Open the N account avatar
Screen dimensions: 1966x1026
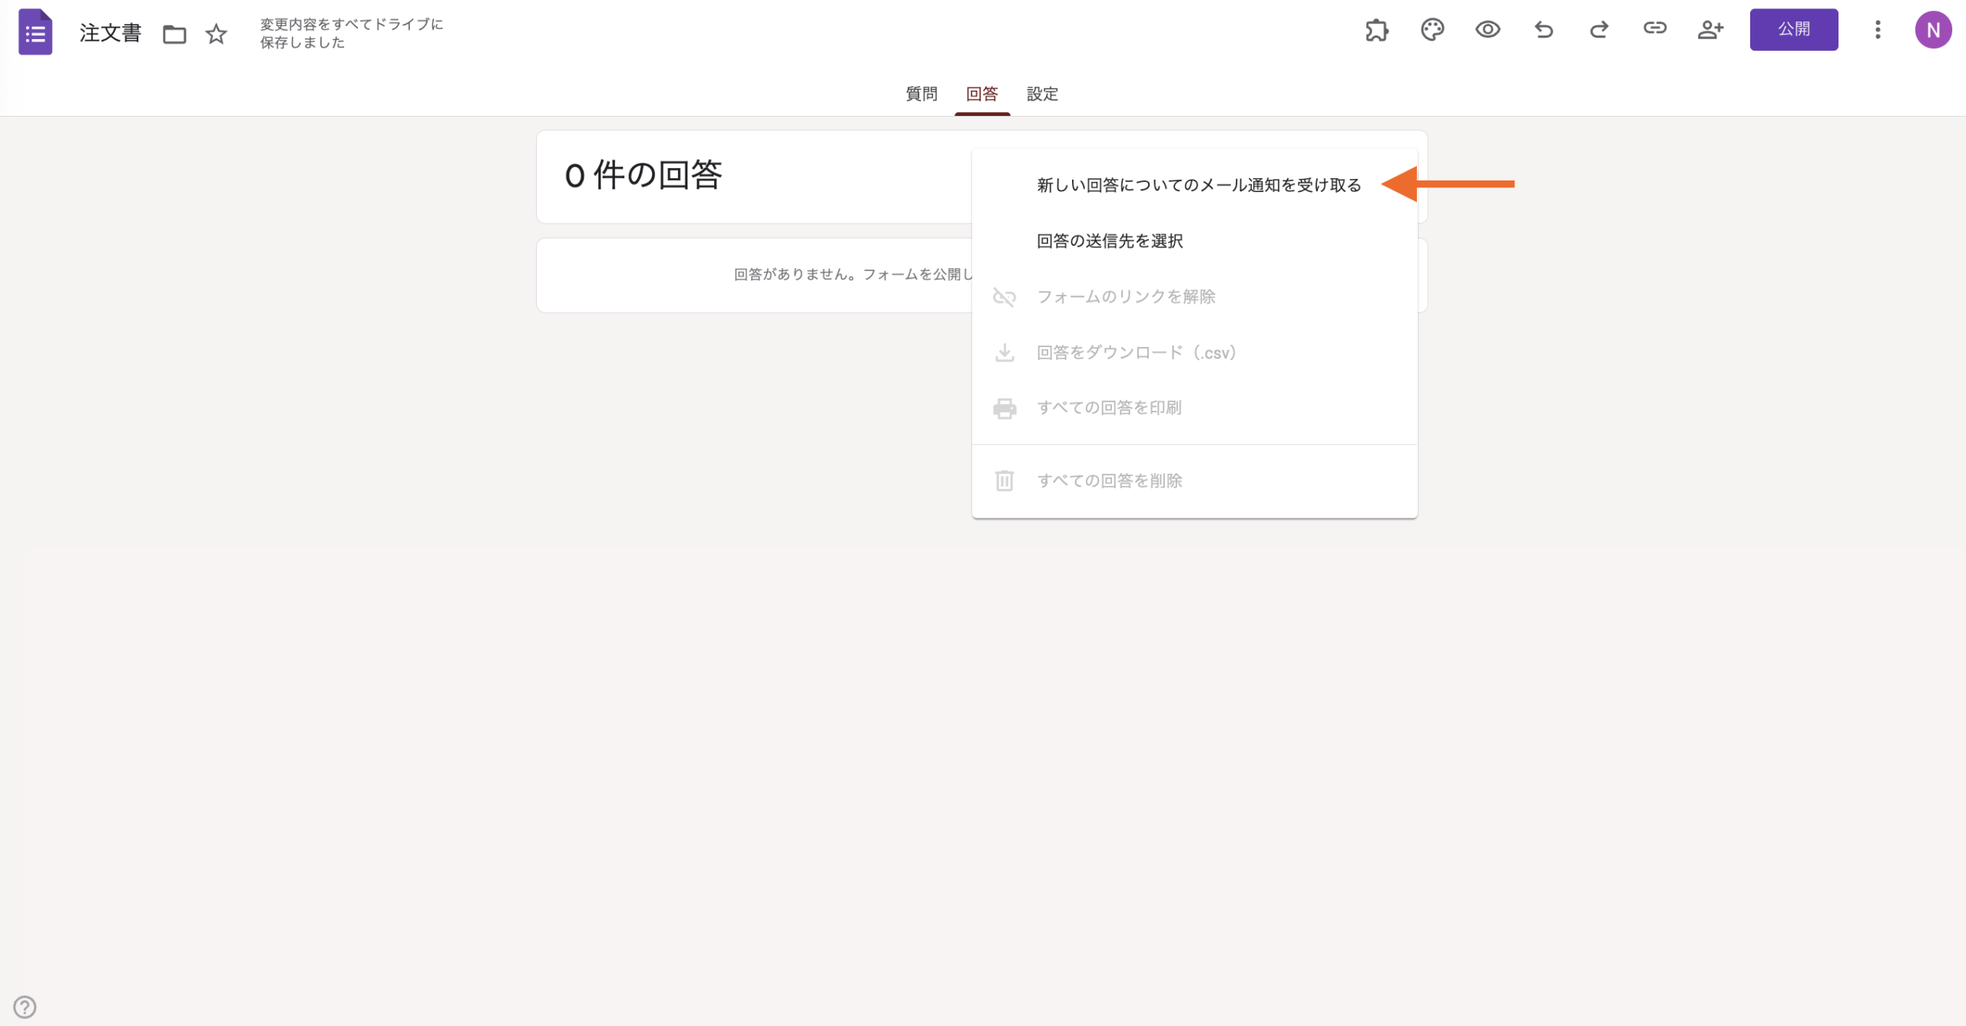coord(1933,30)
